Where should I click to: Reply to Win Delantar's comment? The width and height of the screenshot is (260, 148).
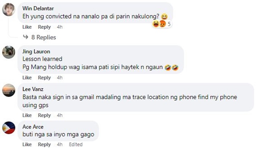44,27
